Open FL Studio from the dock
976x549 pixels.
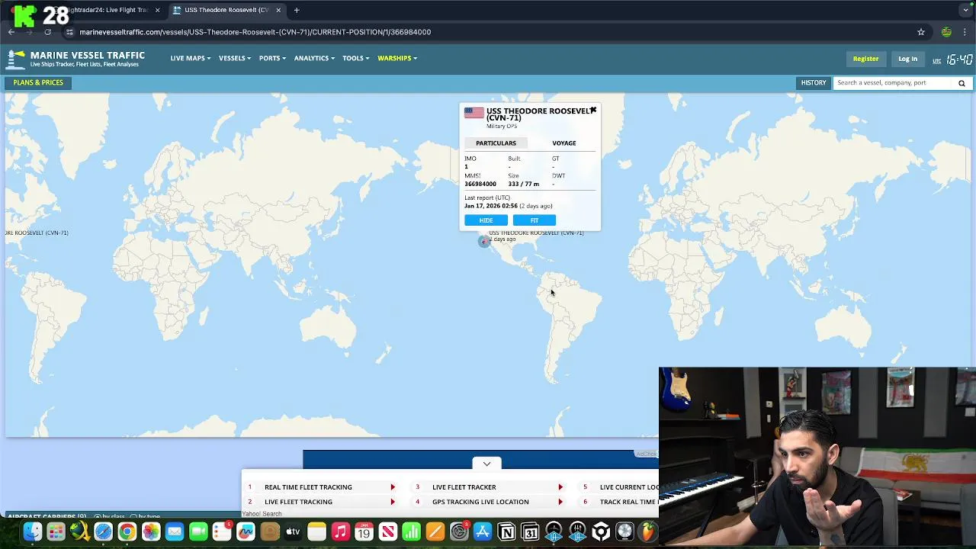(648, 531)
